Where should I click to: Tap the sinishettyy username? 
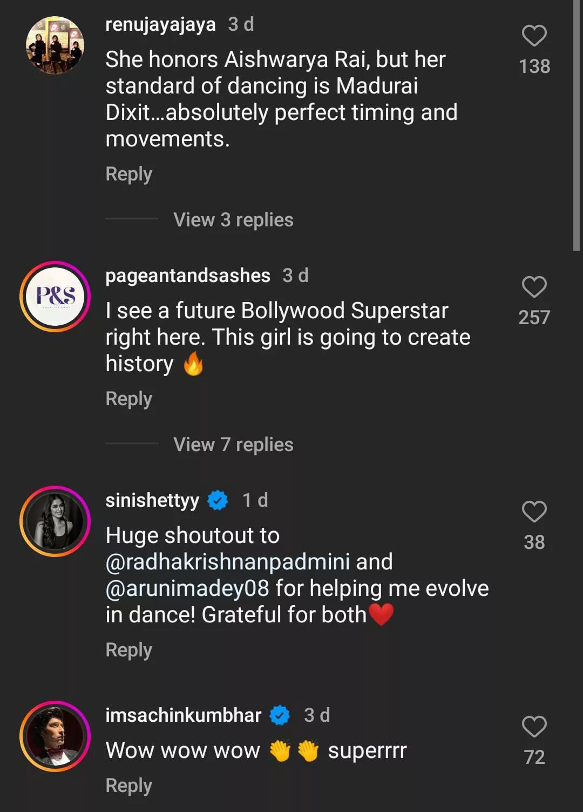click(152, 500)
